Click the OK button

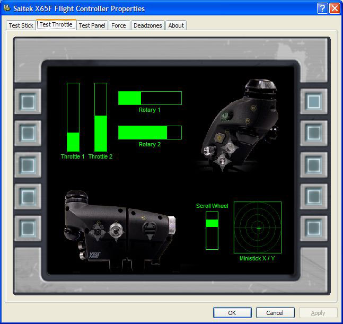232,313
